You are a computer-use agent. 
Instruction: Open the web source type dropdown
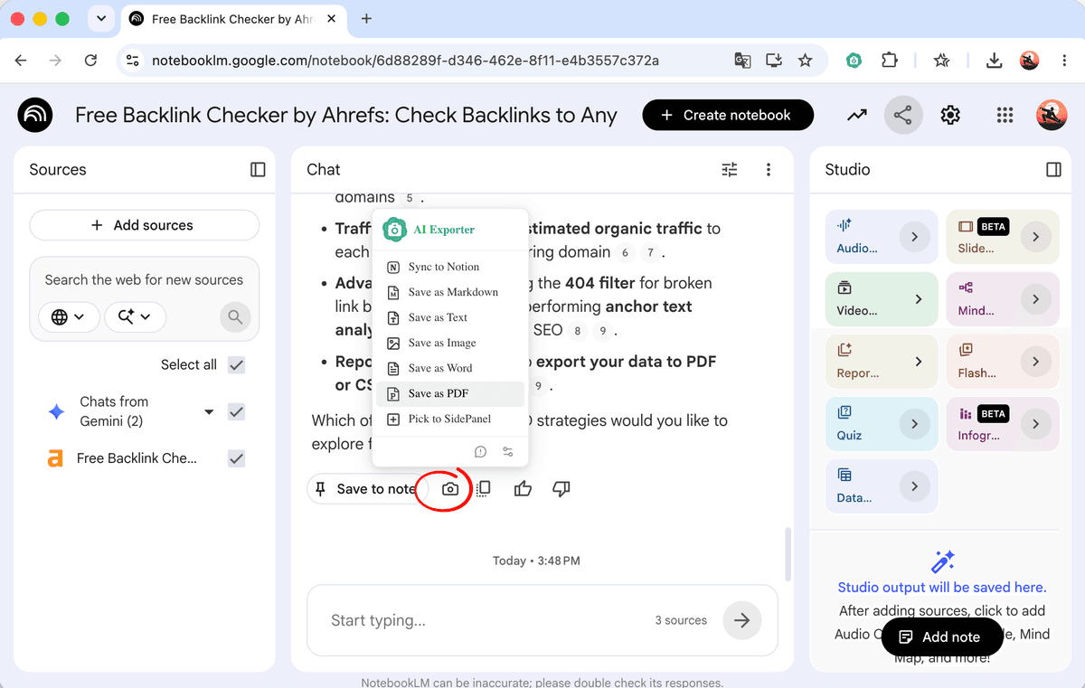69,316
